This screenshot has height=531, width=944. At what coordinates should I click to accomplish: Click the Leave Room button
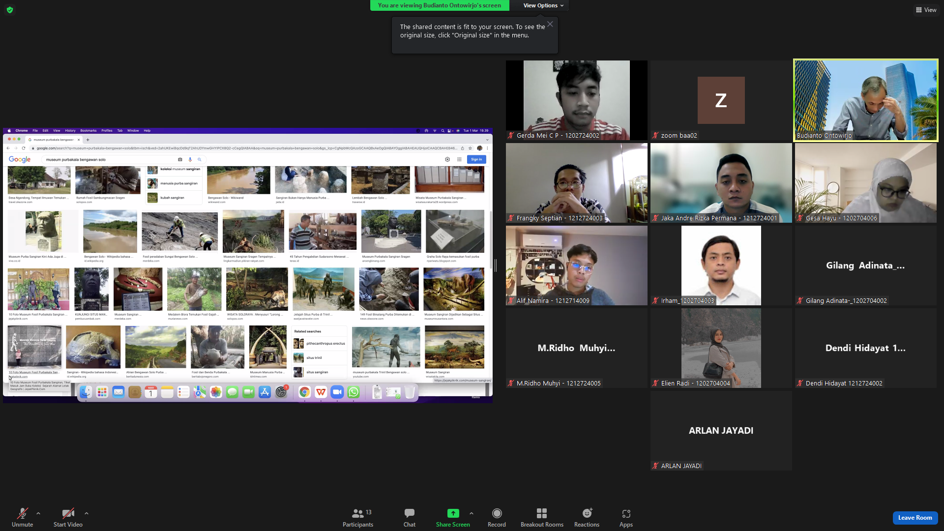[x=915, y=518]
